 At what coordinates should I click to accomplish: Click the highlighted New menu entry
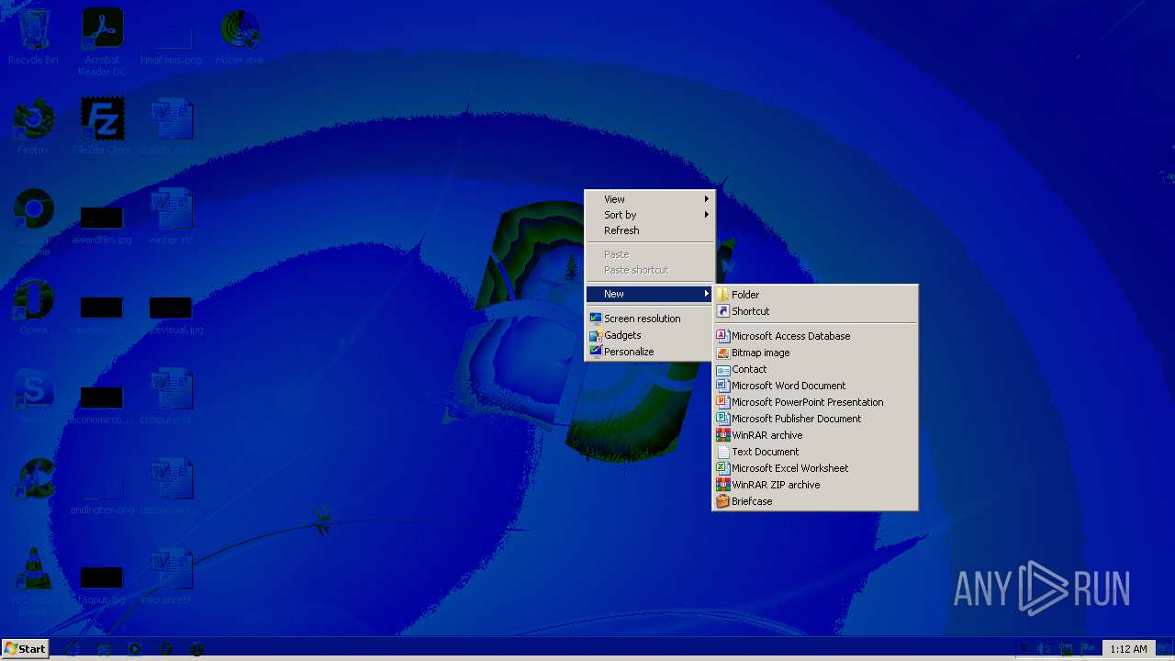pos(650,294)
